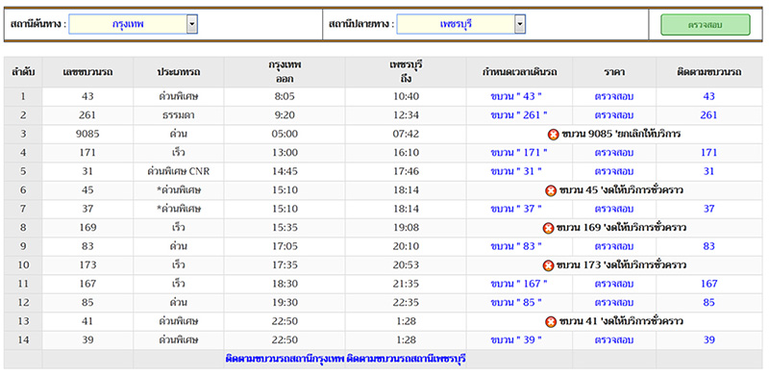
Task: Select arrival time 20:53 cell
Action: point(406,265)
